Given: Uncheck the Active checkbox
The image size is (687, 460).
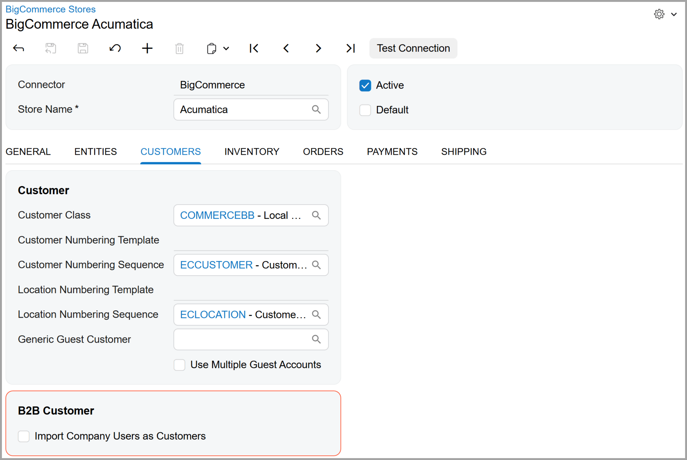Looking at the screenshot, I should tap(365, 85).
